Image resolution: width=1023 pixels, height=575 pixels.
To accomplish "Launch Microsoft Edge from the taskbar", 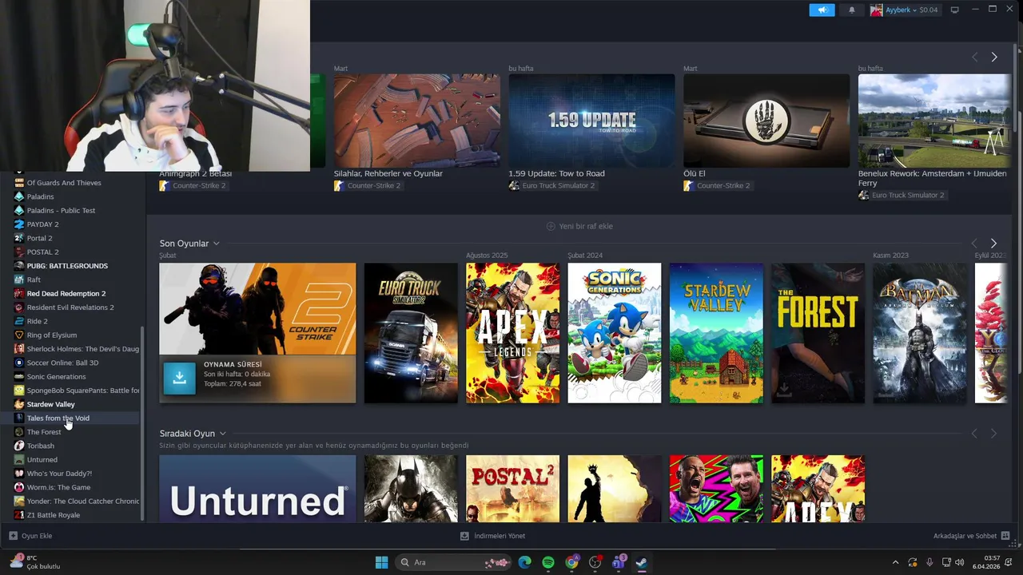I will 524,562.
